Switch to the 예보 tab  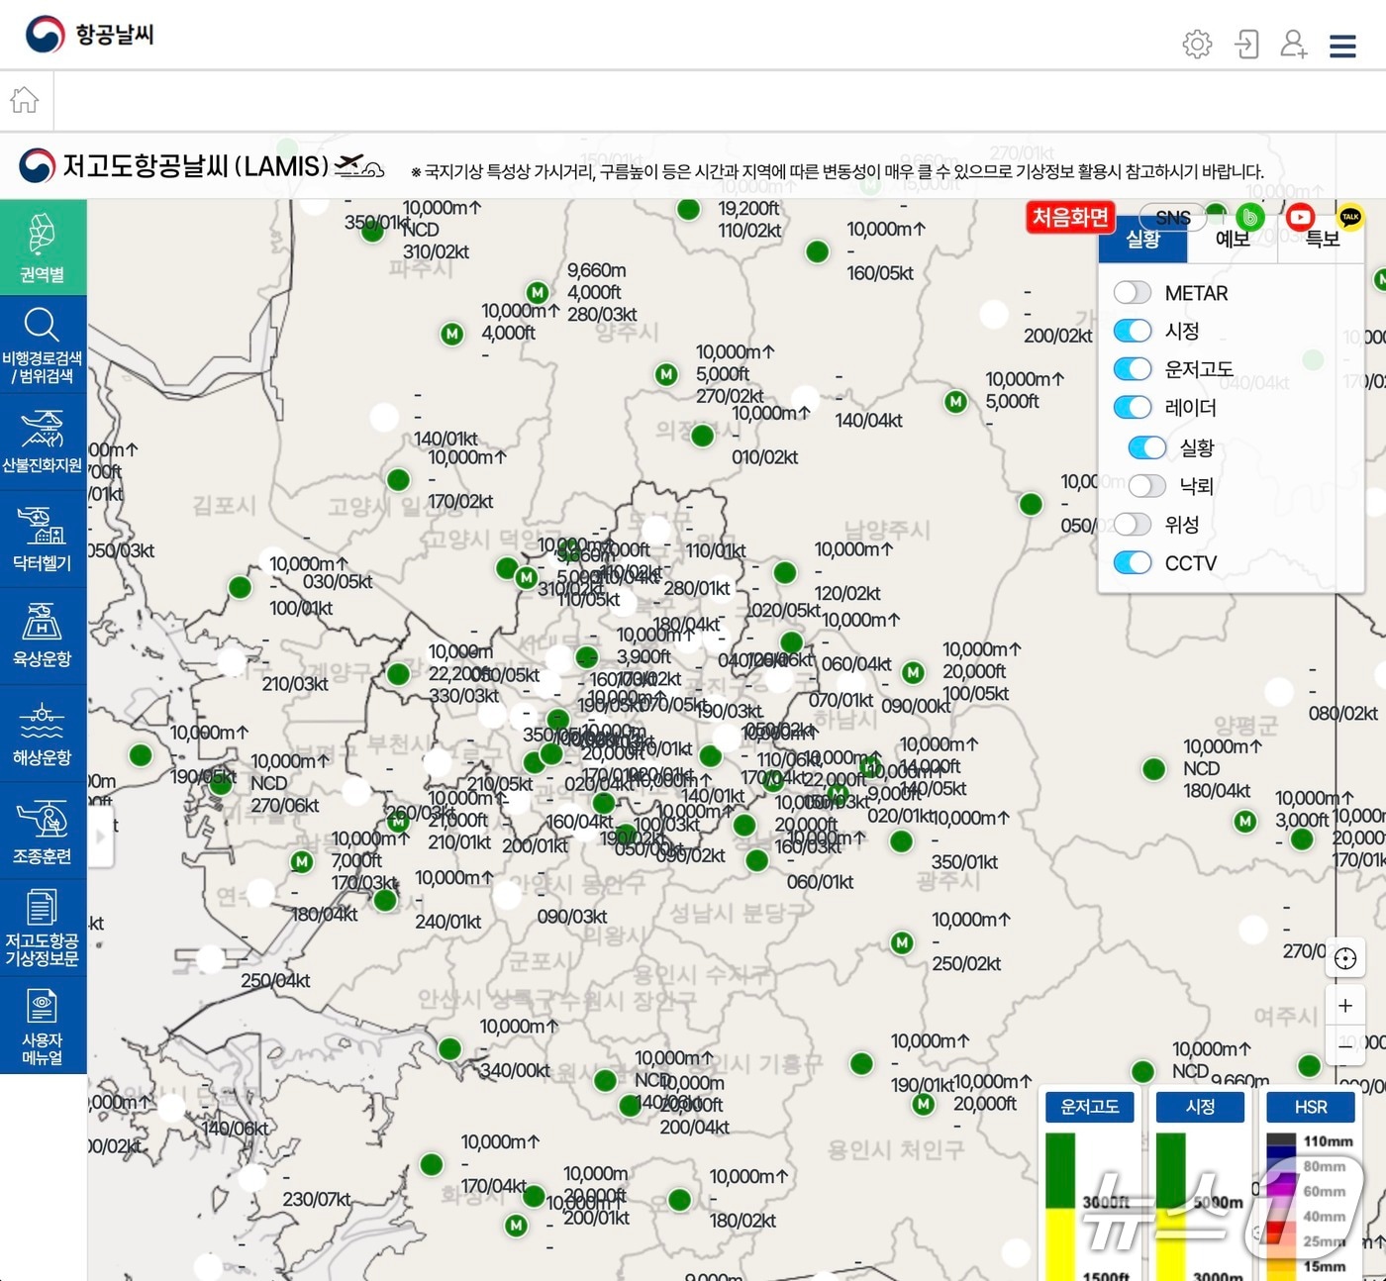pyautogui.click(x=1233, y=240)
